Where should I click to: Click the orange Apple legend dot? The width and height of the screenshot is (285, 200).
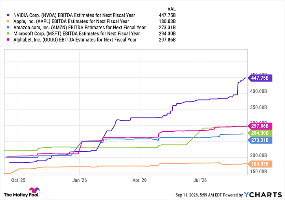pos(8,22)
